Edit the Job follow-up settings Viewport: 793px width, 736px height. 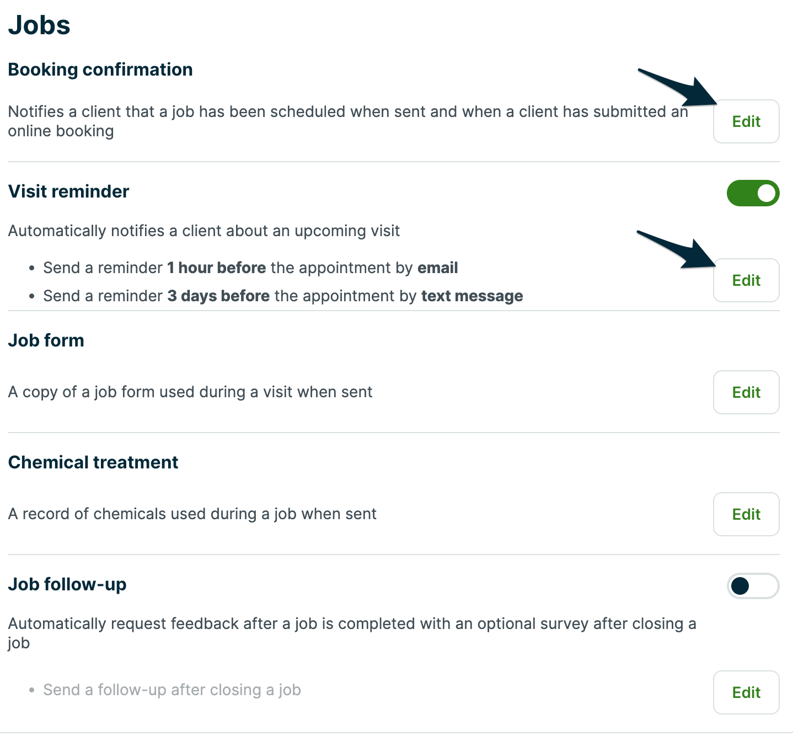coord(746,692)
